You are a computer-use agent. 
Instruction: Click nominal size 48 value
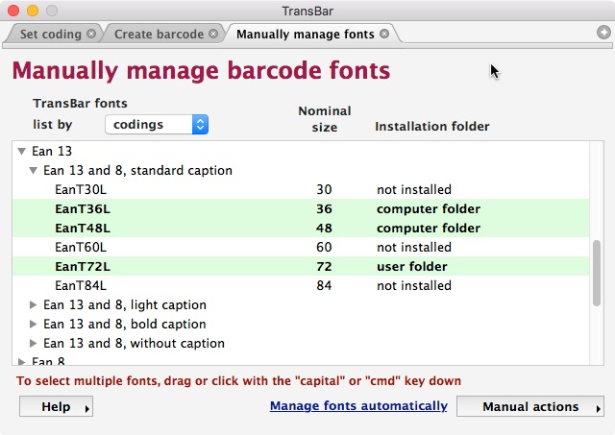click(x=324, y=228)
